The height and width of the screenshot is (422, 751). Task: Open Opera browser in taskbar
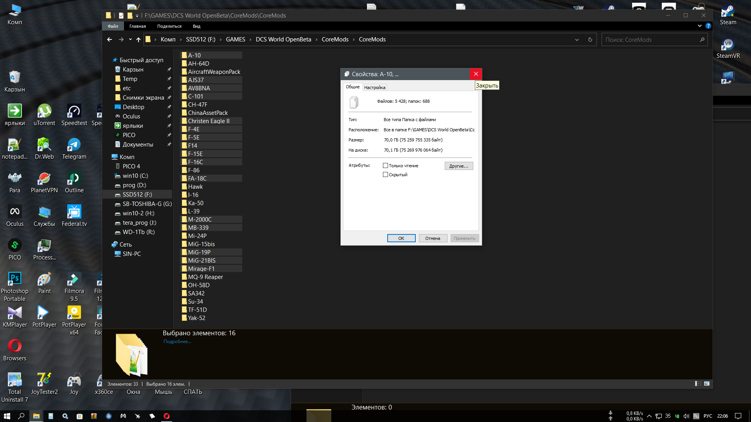pos(167,416)
